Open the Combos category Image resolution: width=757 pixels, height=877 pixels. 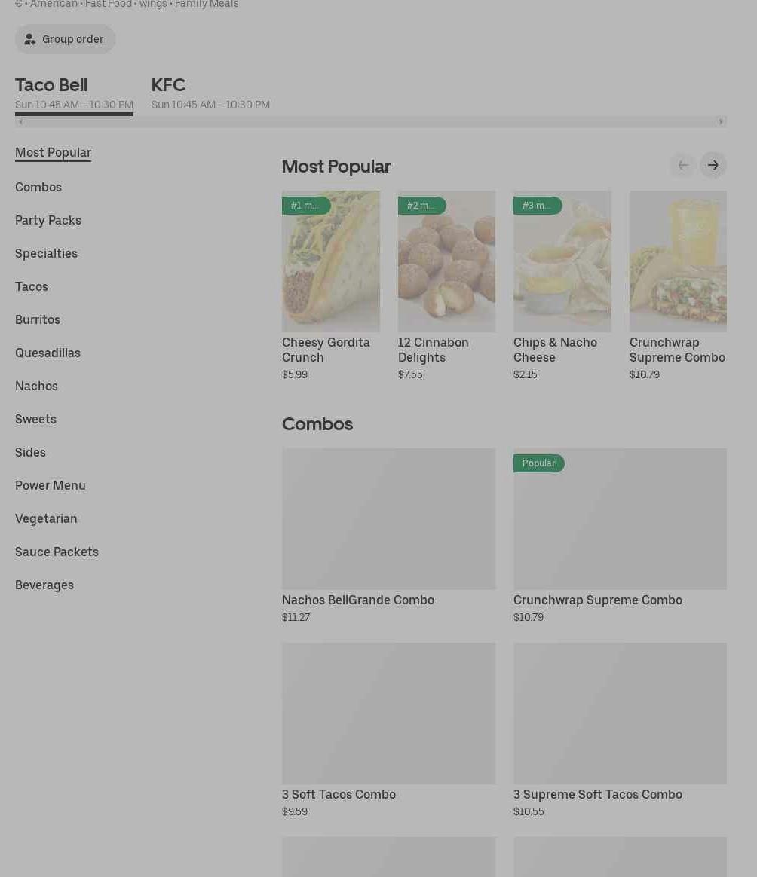coord(38,187)
